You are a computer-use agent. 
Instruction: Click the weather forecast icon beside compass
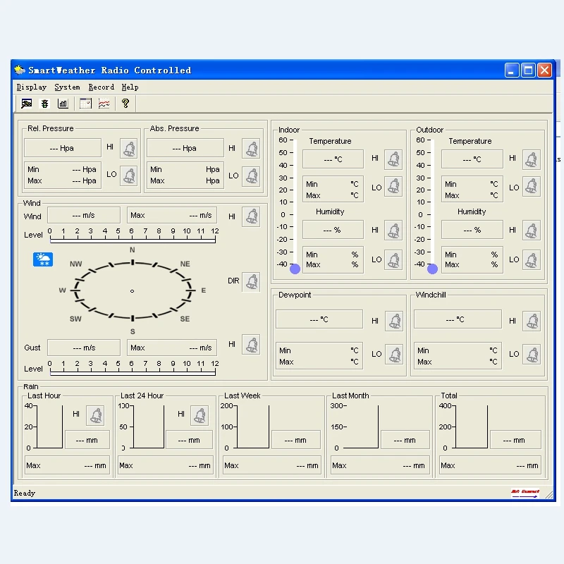tap(43, 259)
